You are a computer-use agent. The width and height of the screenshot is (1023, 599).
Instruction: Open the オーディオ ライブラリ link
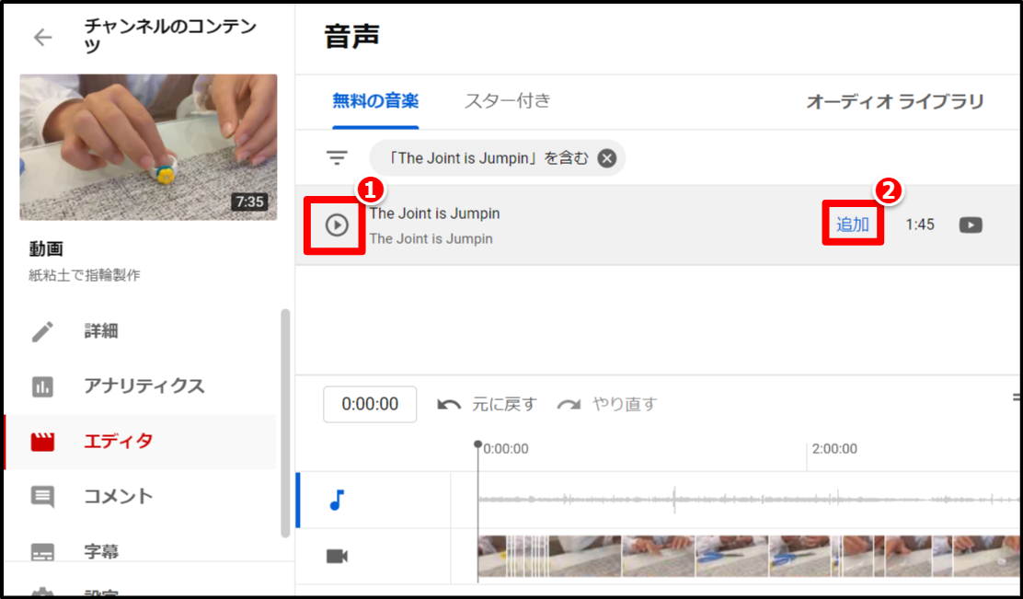894,102
